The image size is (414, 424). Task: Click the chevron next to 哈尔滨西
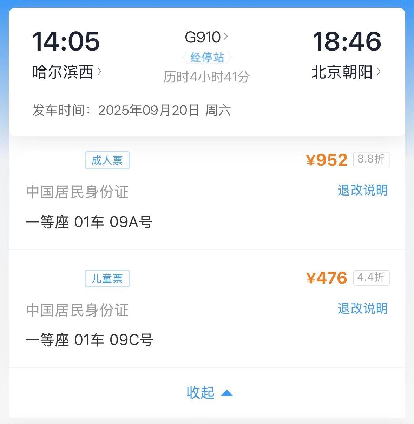point(99,72)
